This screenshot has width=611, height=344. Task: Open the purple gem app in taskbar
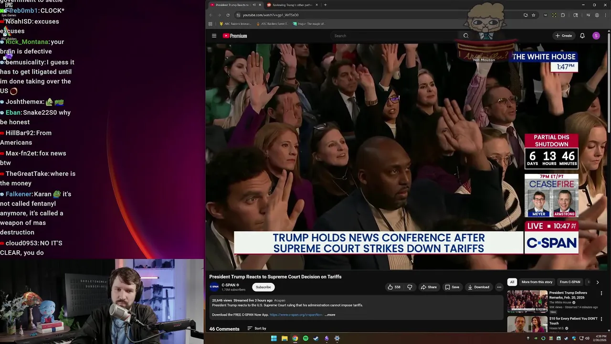[327, 338]
